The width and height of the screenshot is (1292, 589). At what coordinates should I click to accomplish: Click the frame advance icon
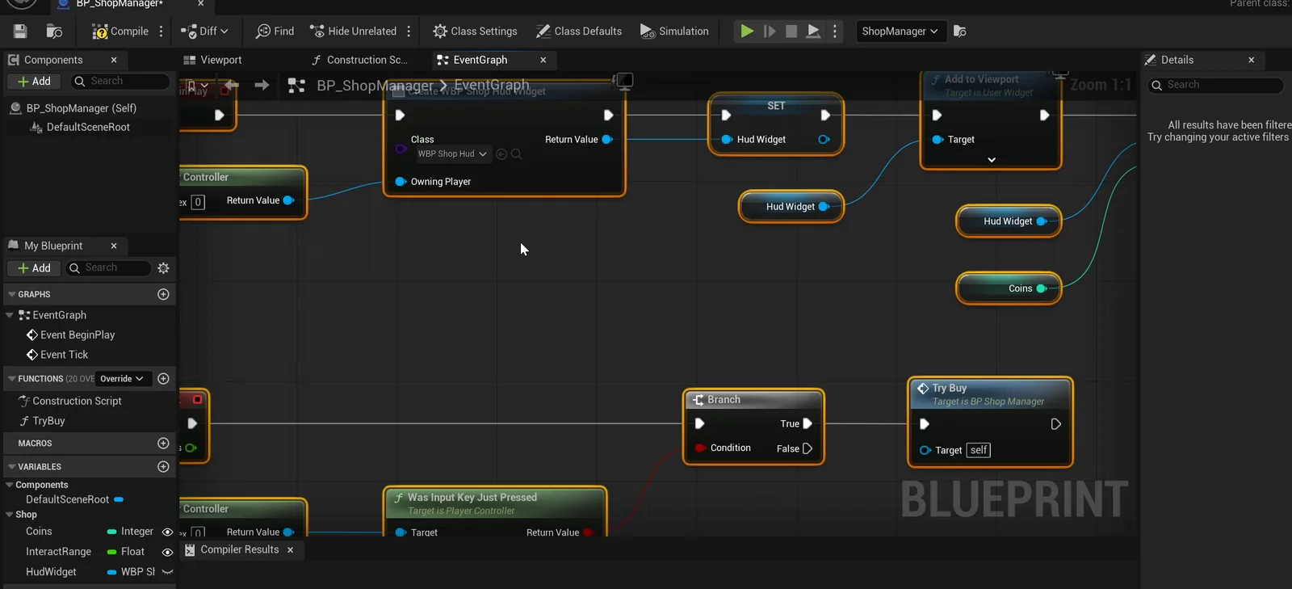click(x=770, y=32)
